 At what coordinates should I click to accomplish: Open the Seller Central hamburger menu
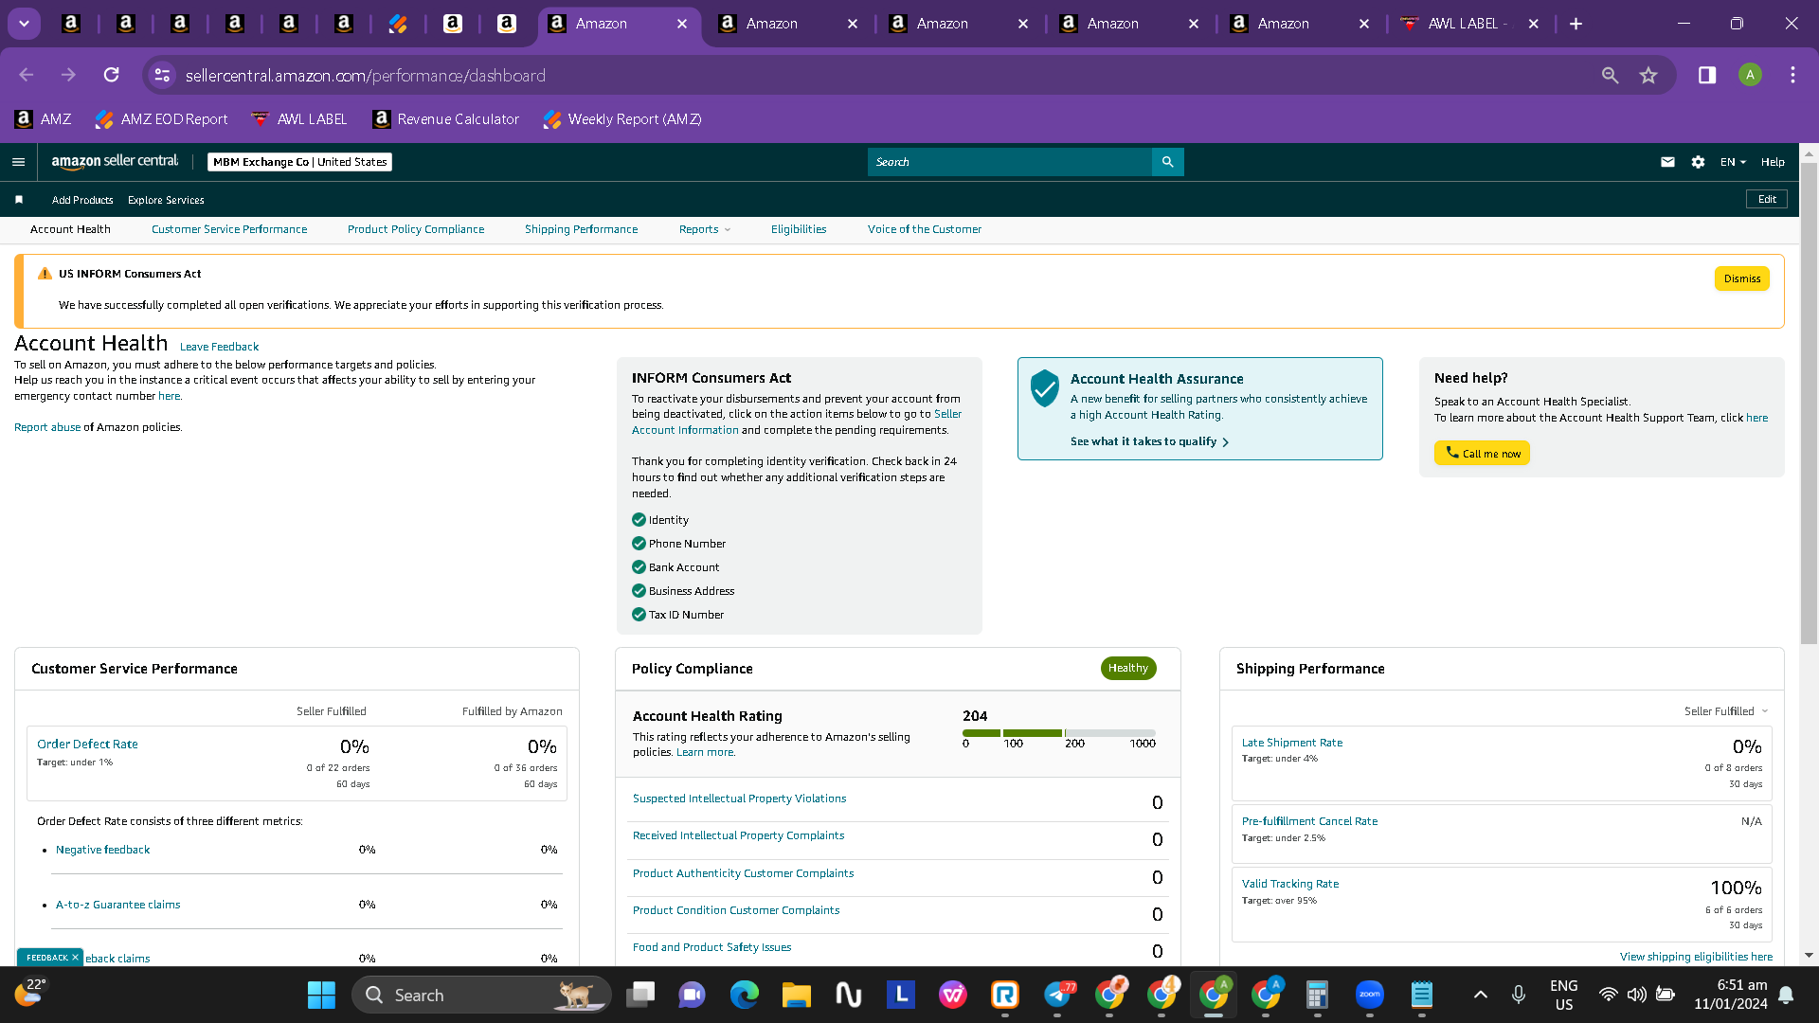click(18, 162)
